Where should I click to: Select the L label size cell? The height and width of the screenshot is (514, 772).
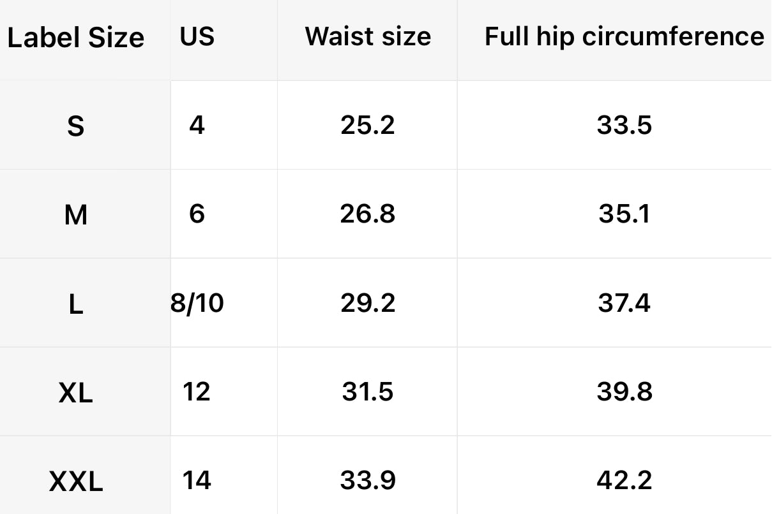(x=75, y=305)
